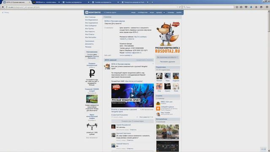Open URL bar history dropdown arrow
The height and width of the screenshot is (152, 270).
[177, 7]
